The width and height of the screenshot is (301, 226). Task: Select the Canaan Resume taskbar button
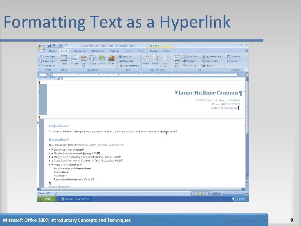pyautogui.click(x=75, y=199)
